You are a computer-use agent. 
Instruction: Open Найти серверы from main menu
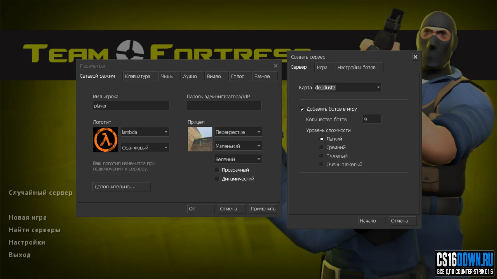click(x=34, y=230)
